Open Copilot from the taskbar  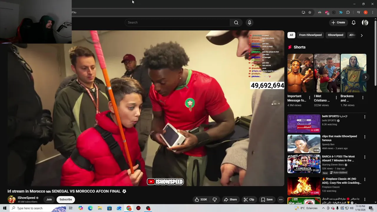[81, 208]
